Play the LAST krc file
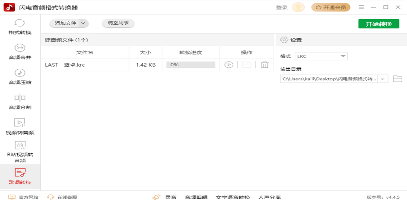The height and width of the screenshot is (203, 407). click(x=229, y=65)
